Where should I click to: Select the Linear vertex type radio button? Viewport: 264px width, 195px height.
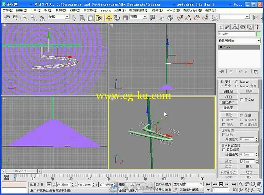(x=222, y=82)
